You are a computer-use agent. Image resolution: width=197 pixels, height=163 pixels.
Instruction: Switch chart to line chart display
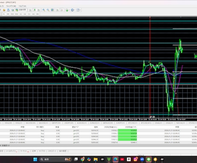(39, 10)
